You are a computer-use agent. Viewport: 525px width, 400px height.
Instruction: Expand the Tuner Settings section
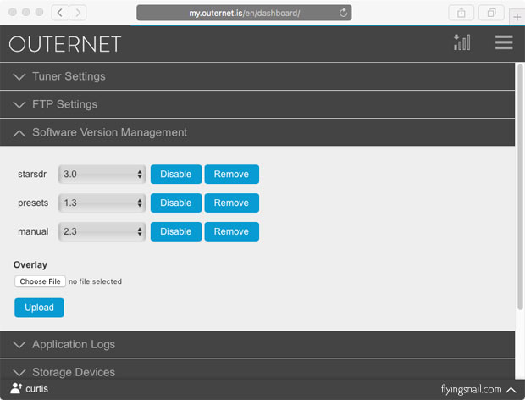coord(257,76)
